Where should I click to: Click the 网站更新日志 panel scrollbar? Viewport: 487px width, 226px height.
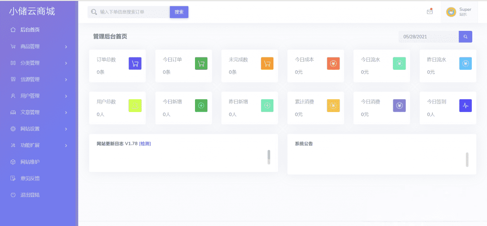point(269,157)
